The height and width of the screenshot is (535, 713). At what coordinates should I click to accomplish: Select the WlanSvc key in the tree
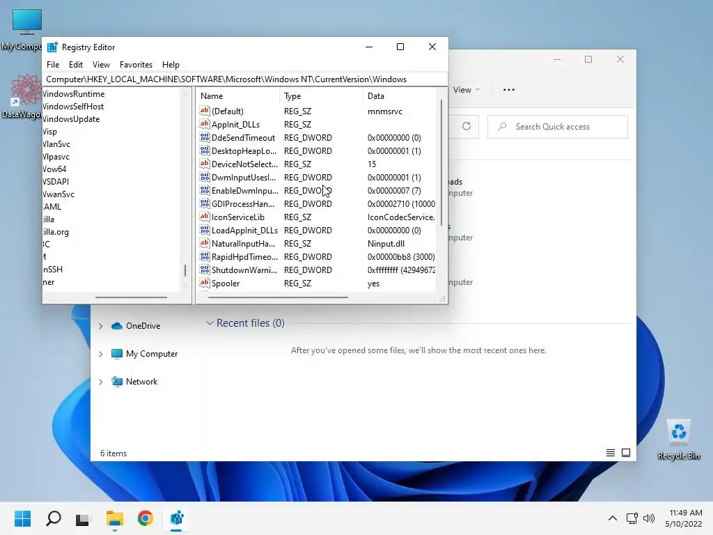coord(56,144)
